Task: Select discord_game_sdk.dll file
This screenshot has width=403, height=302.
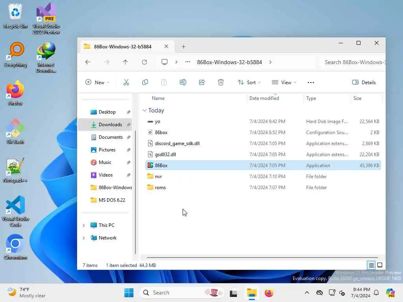Action: pos(263,144)
